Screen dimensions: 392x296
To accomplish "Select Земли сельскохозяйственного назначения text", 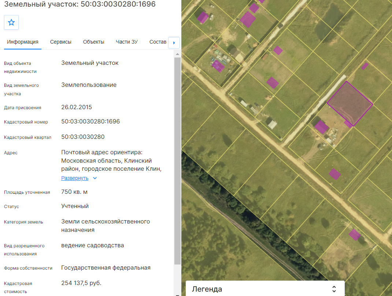I will tap(106, 226).
